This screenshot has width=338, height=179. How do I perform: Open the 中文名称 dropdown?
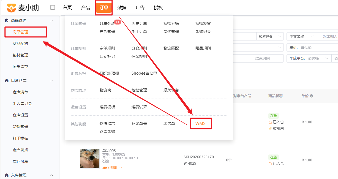click(301, 36)
